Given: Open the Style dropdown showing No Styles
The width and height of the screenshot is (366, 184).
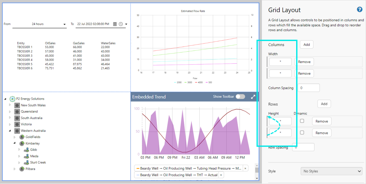Looking at the screenshot, I should tap(331, 171).
